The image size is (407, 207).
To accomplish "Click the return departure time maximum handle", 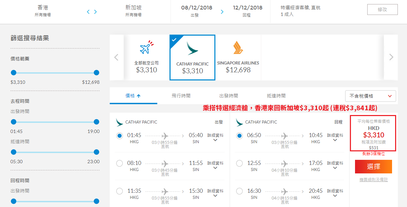I will [x=96, y=201].
